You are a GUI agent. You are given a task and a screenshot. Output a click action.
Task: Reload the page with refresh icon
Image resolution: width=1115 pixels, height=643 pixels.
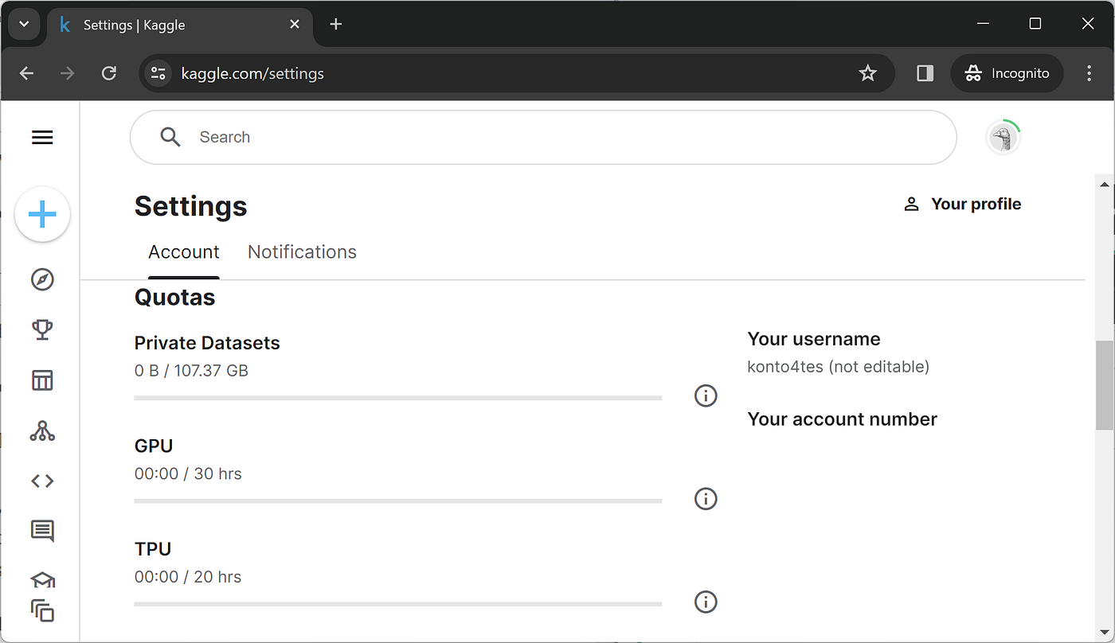point(109,73)
